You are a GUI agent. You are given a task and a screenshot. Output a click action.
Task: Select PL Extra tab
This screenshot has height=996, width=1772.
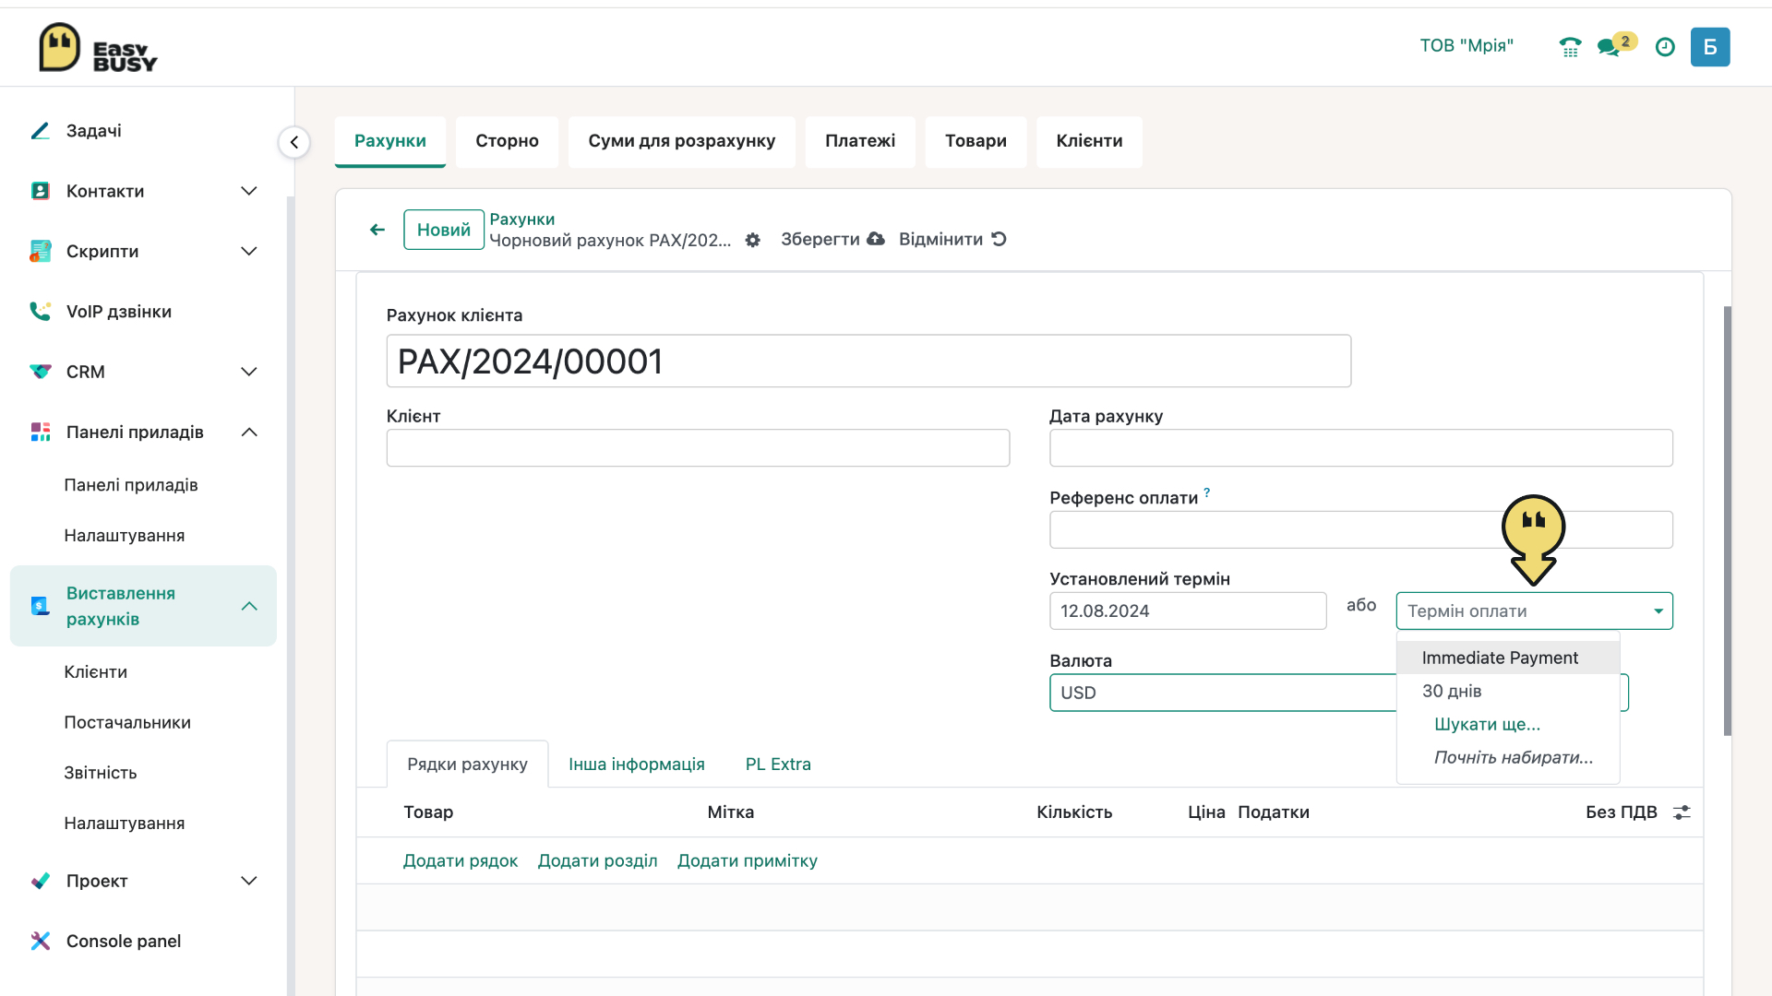[x=778, y=765]
